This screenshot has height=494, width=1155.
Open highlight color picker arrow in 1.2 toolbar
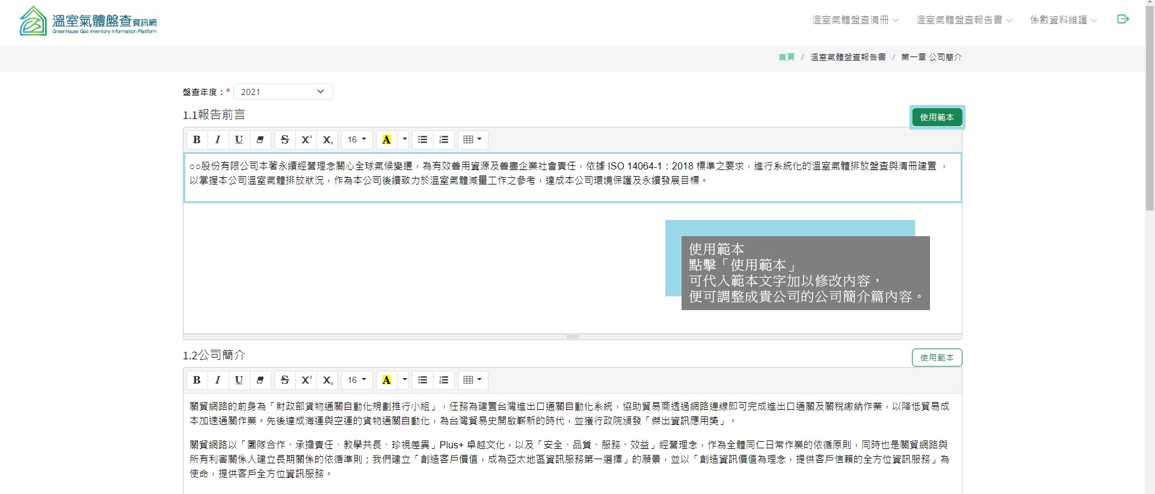click(404, 380)
